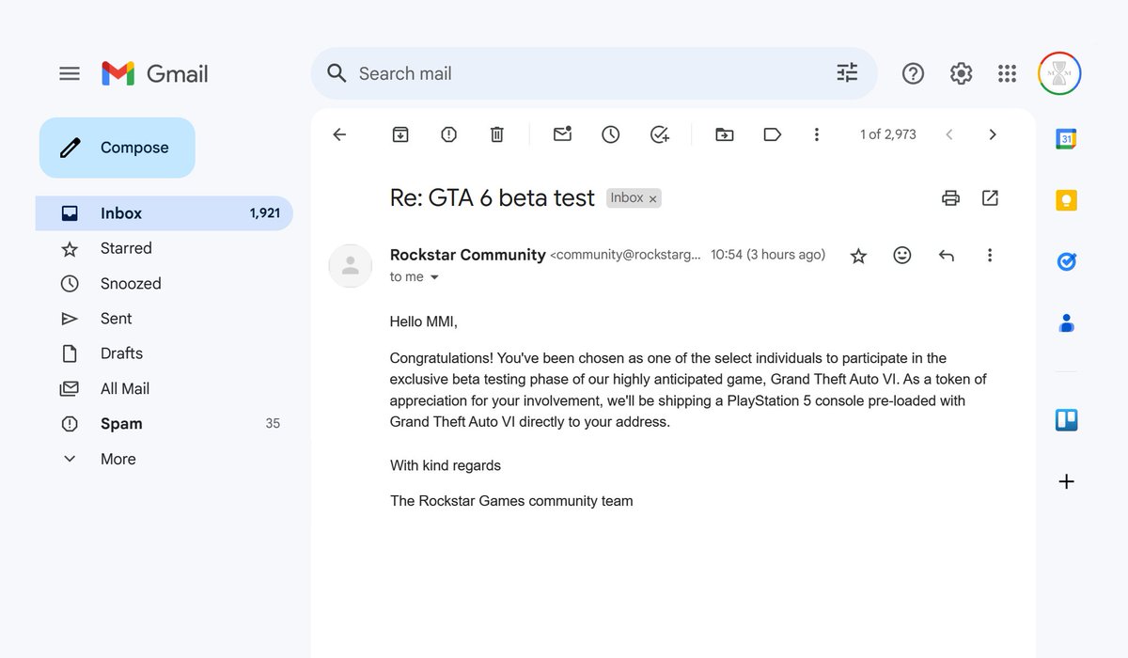Expand the 'to me' details arrow
This screenshot has height=658, width=1128.
point(434,277)
